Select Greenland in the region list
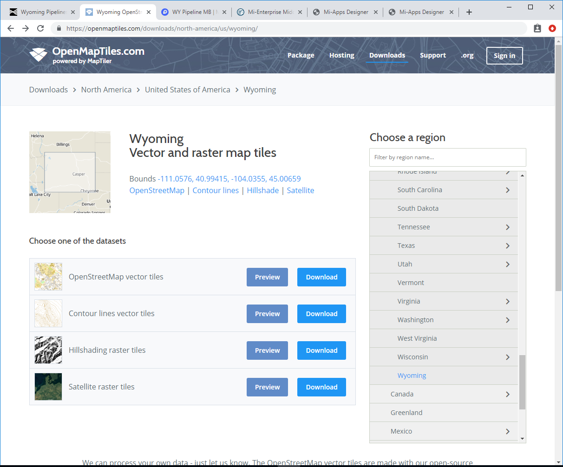563x467 pixels. coord(444,413)
